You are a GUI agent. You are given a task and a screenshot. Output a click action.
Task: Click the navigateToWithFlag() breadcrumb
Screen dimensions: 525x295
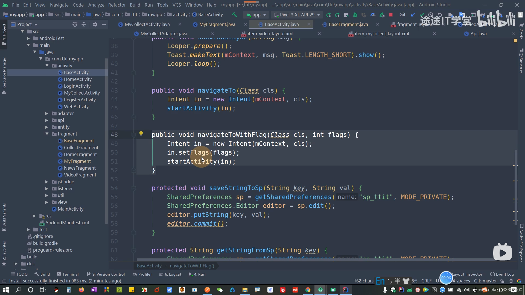[x=192, y=266]
